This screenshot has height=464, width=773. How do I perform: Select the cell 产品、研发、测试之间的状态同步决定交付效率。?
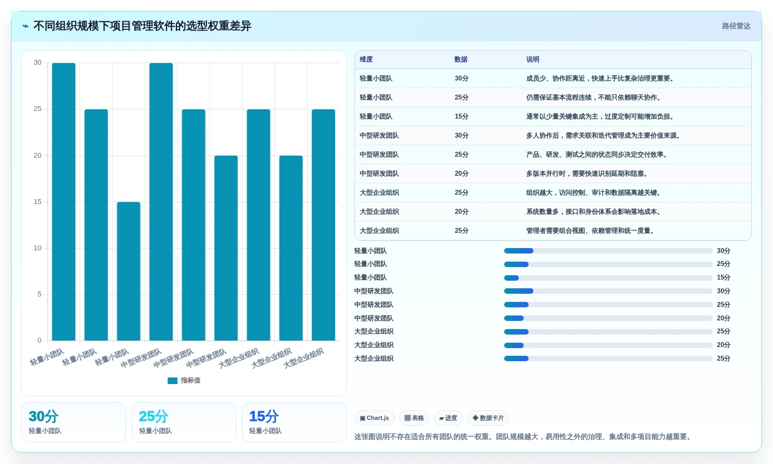point(598,155)
